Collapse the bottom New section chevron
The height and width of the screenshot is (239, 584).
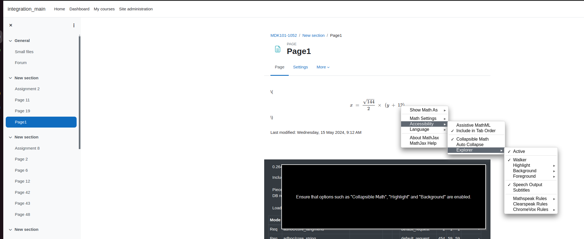[x=10, y=229]
